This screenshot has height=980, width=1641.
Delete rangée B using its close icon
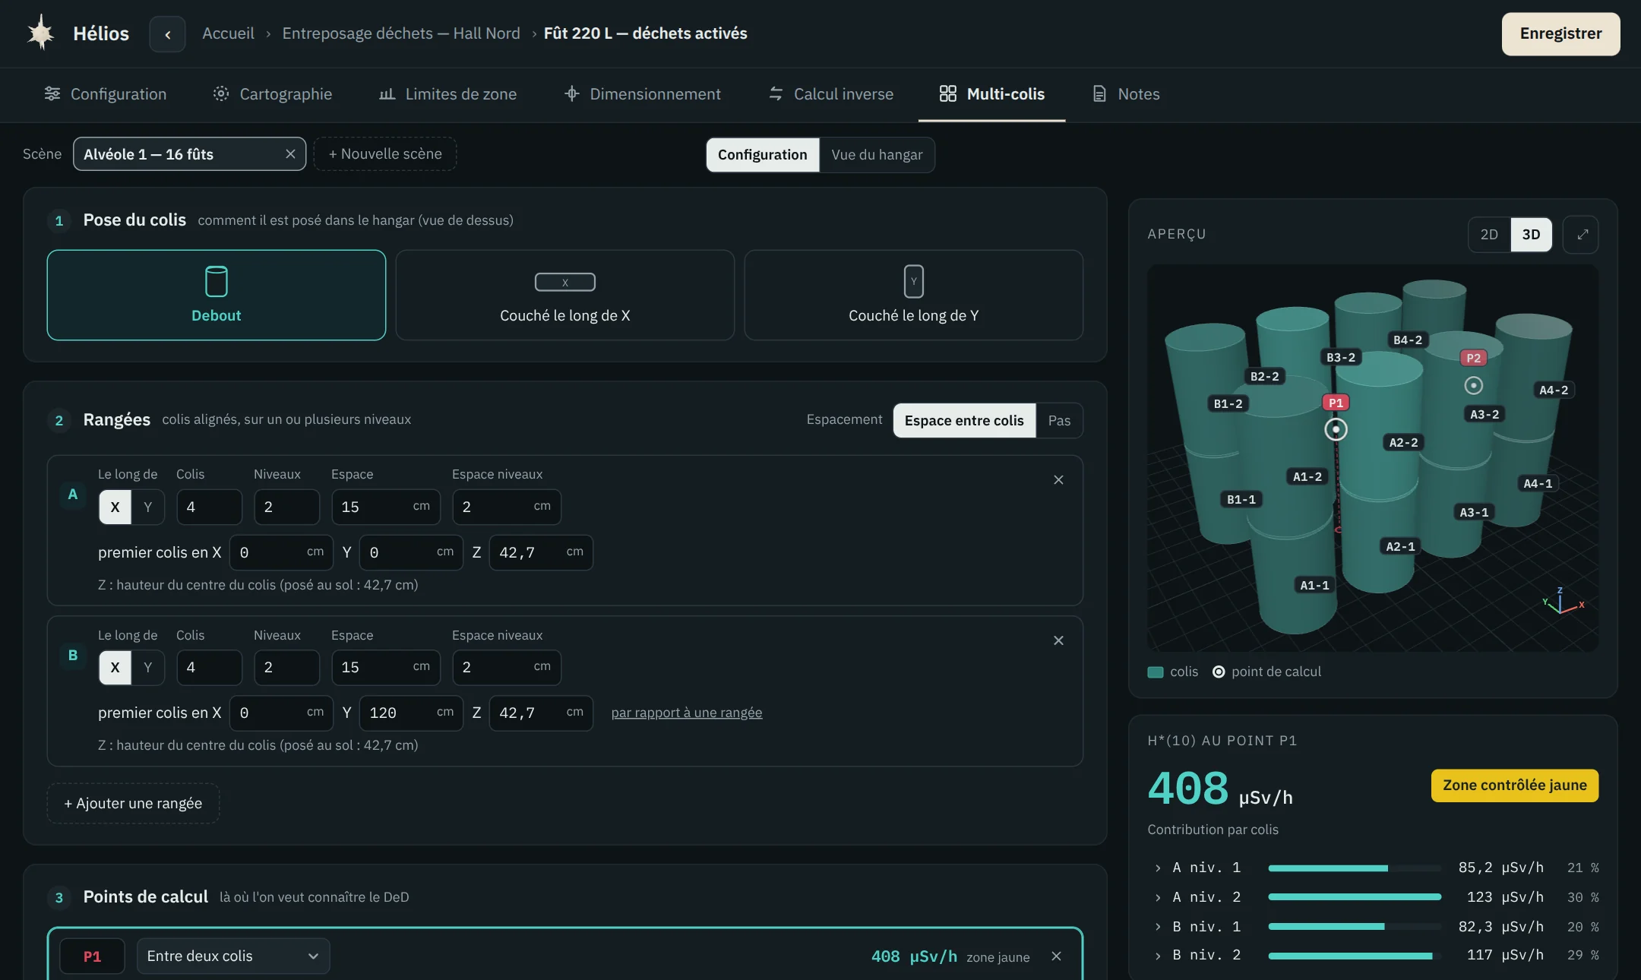tap(1058, 640)
